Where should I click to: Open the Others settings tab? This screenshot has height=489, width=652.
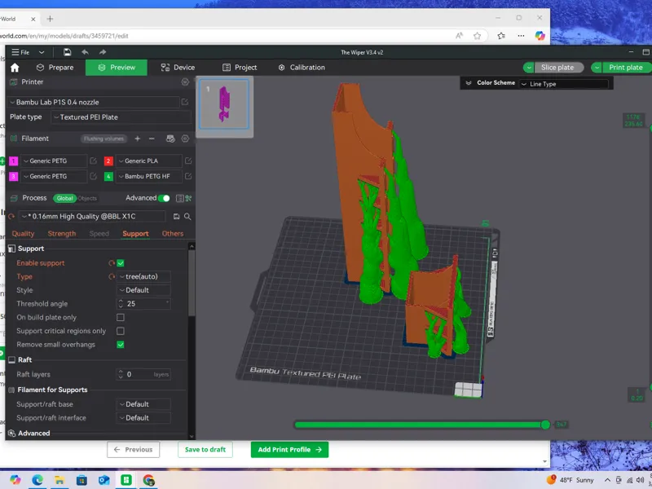(x=173, y=234)
